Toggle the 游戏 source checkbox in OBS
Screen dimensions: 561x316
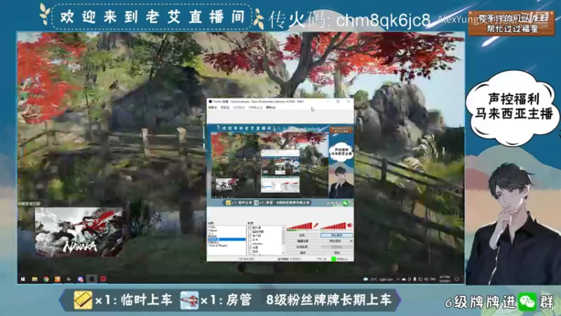[x=250, y=251]
